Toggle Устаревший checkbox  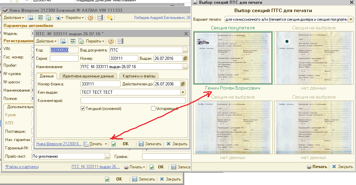tap(153, 109)
